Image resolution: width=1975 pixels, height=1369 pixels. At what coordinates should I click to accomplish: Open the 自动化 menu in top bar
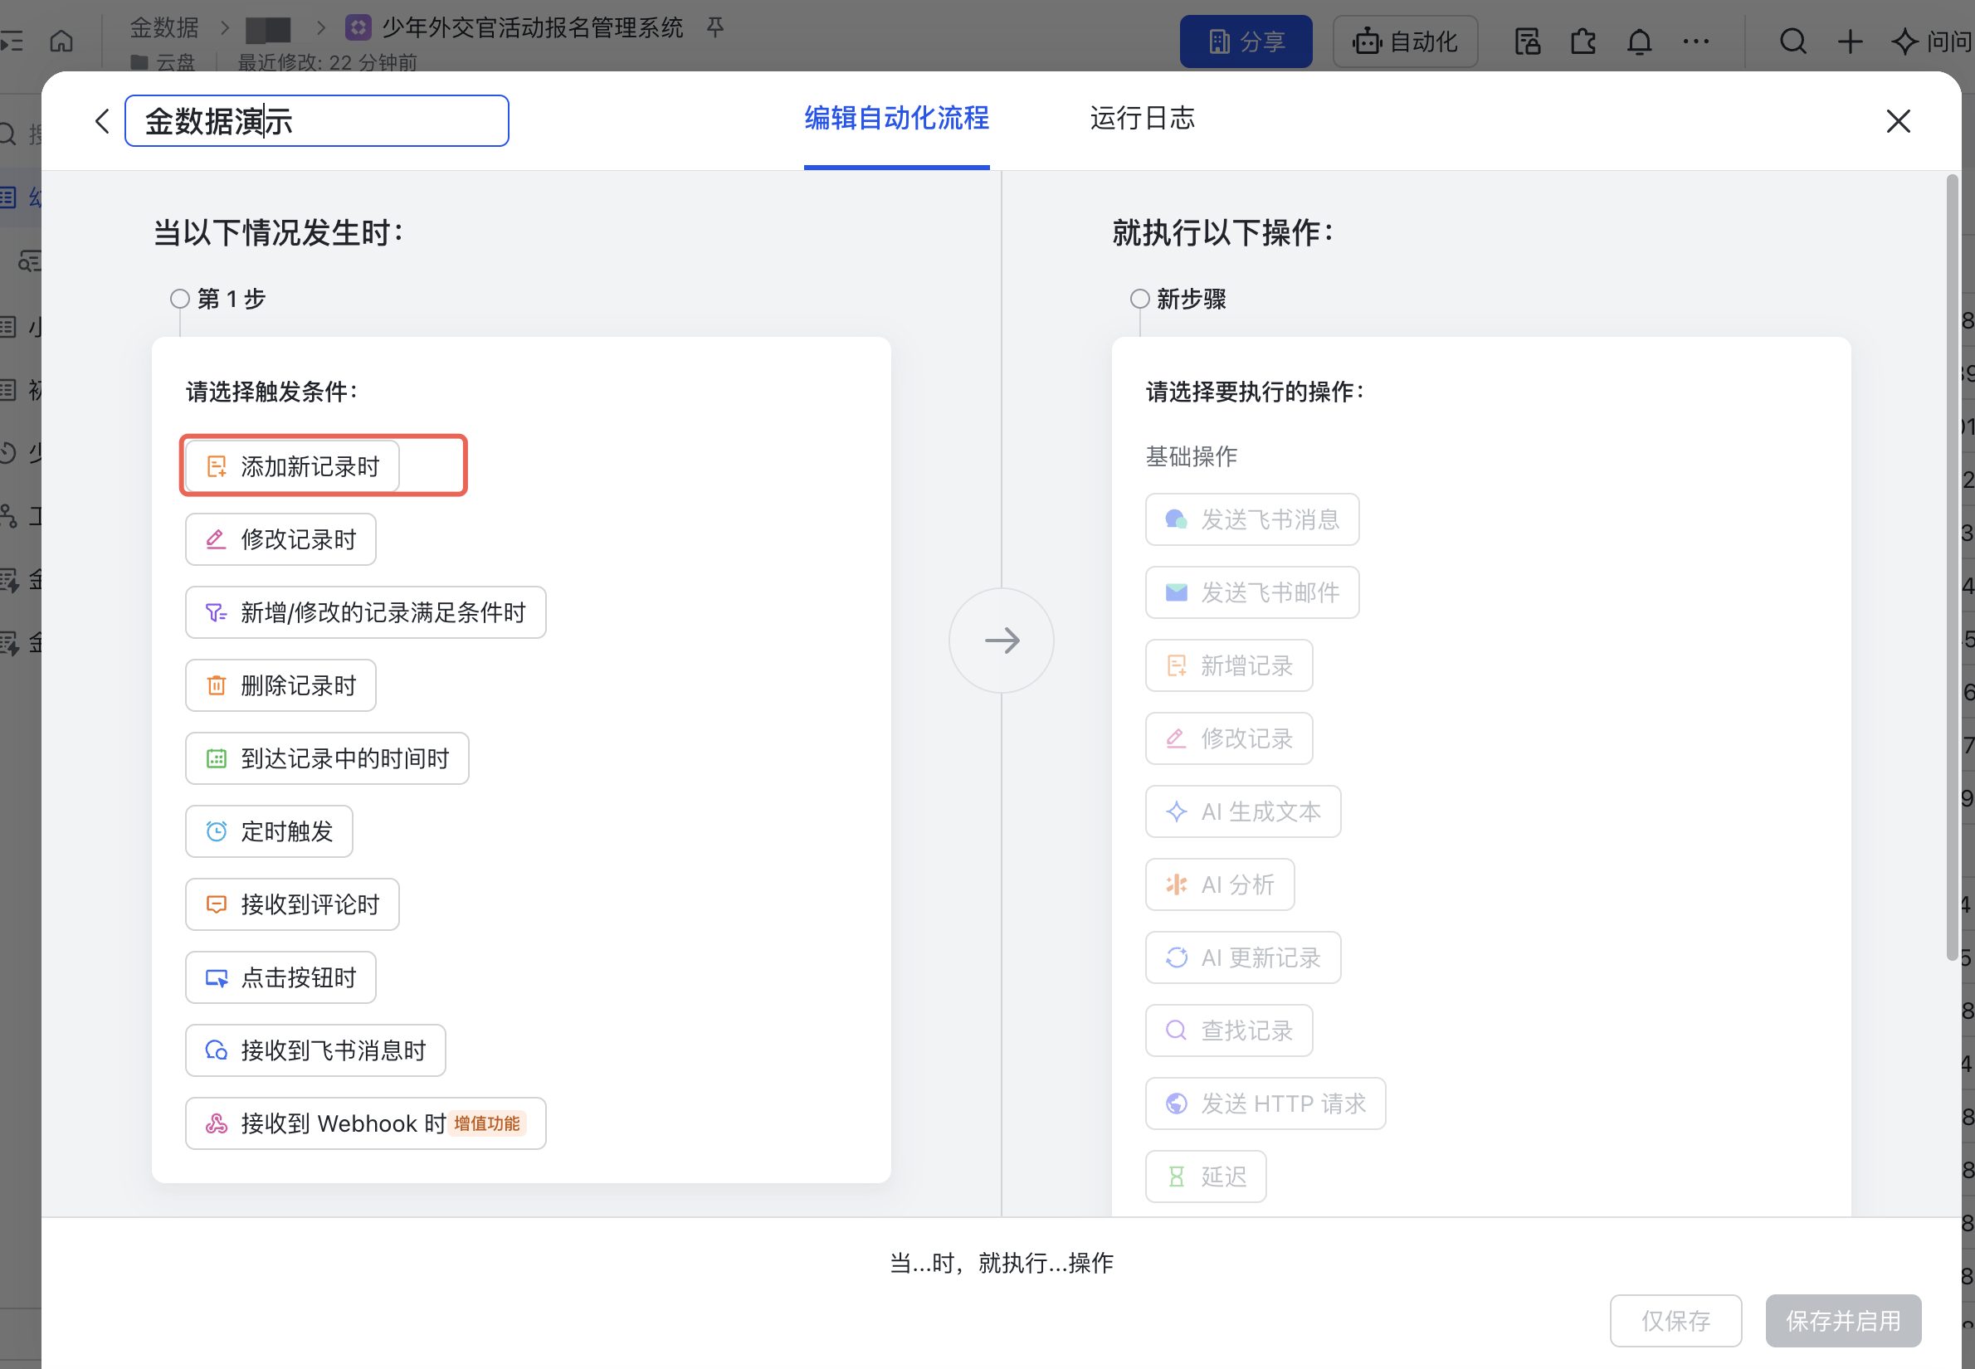point(1404,41)
